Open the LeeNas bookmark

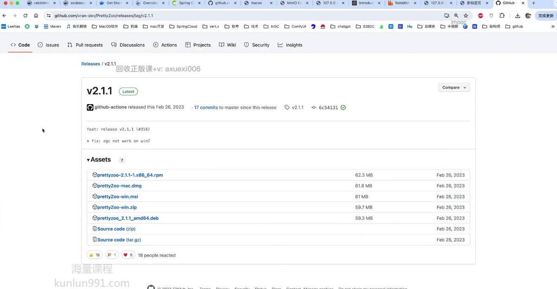[11, 26]
